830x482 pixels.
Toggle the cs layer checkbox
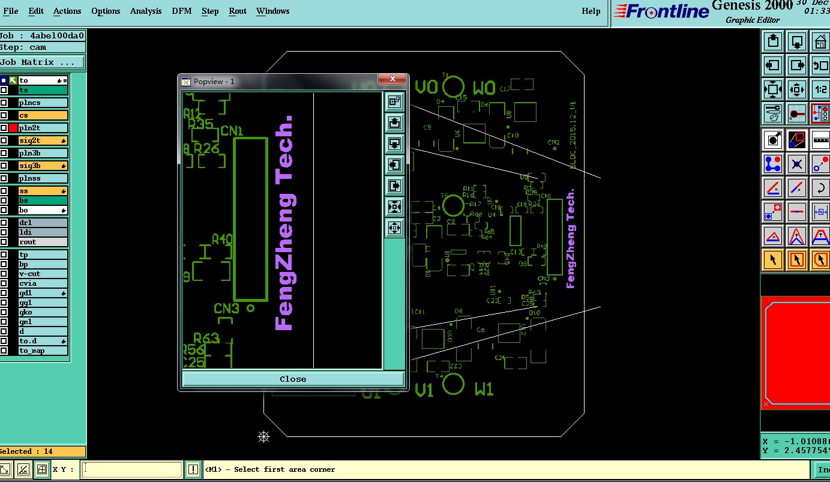point(4,115)
